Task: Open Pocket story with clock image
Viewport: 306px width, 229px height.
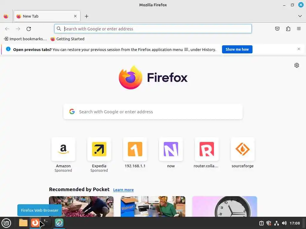Action: point(225,206)
